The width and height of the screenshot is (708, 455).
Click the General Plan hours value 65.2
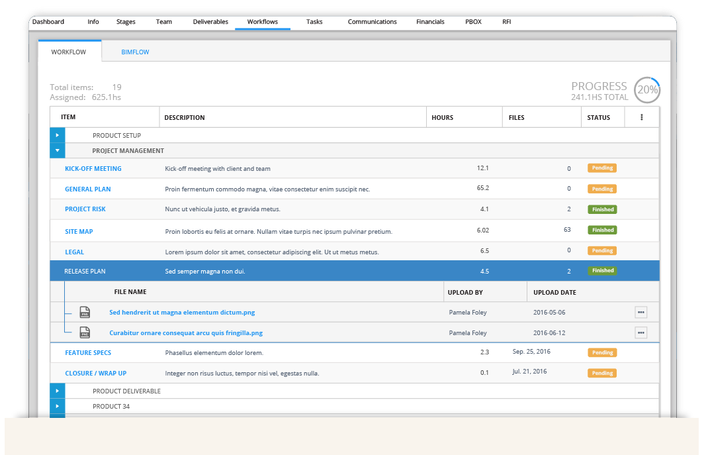click(x=482, y=188)
